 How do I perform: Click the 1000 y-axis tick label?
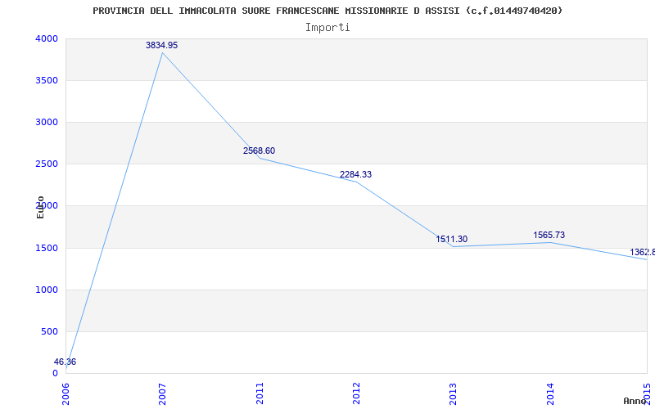[x=47, y=290]
